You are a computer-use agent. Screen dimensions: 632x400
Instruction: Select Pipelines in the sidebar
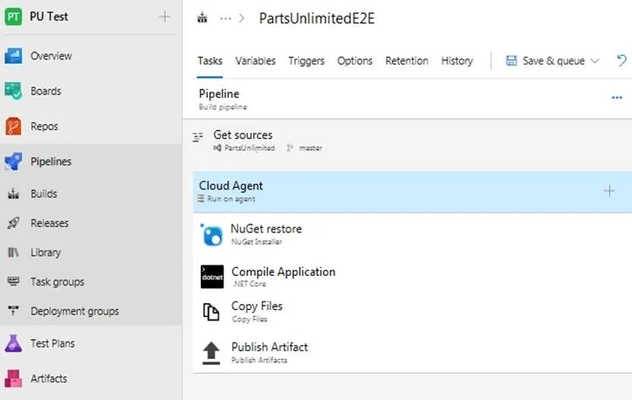click(x=52, y=162)
